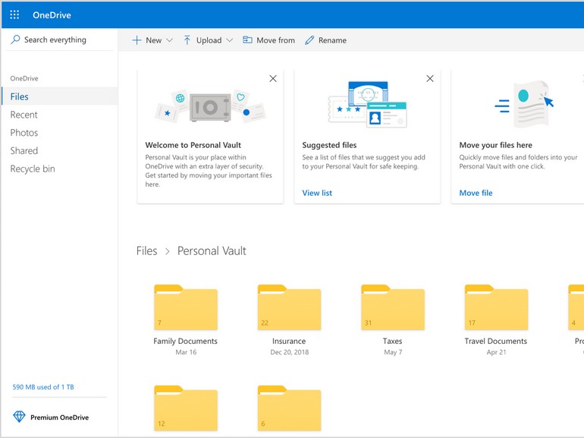Open Shared in the sidebar
The height and width of the screenshot is (438, 584).
pos(24,150)
